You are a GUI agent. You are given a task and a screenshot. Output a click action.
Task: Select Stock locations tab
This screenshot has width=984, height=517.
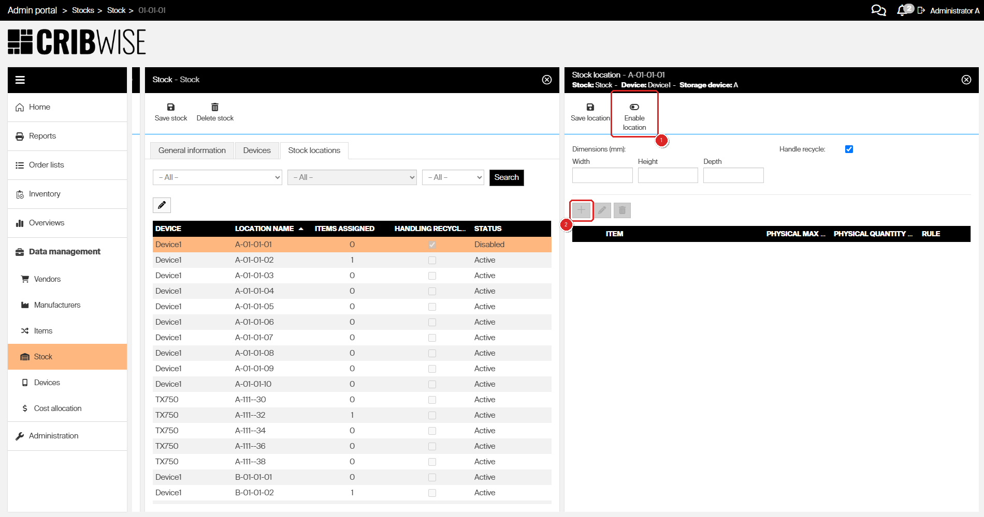point(314,150)
